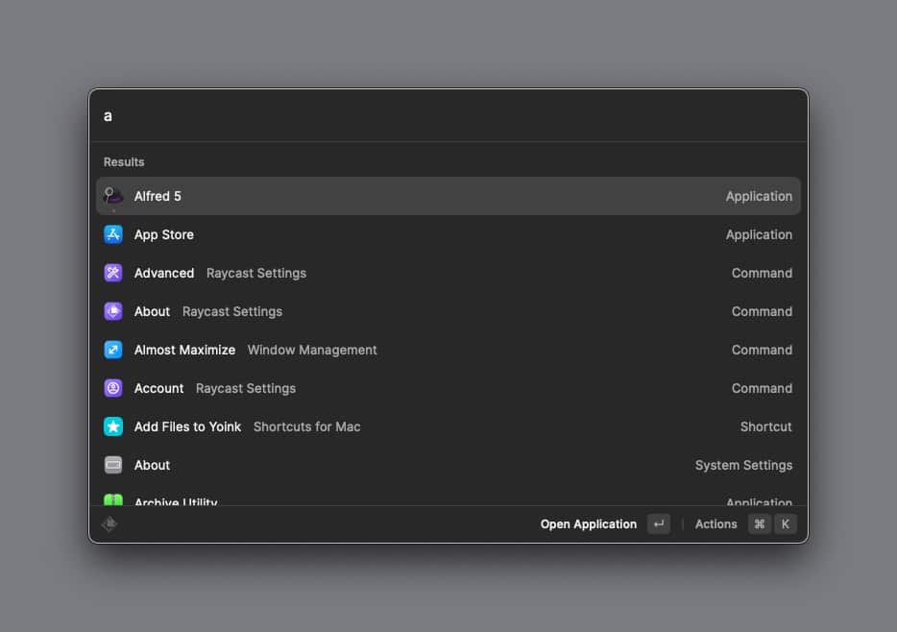
Task: Click the K key hint
Action: point(786,523)
